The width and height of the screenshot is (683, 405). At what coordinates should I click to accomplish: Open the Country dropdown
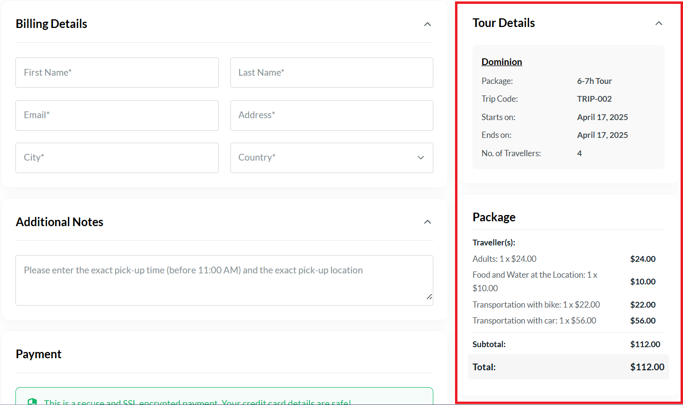[x=332, y=158]
